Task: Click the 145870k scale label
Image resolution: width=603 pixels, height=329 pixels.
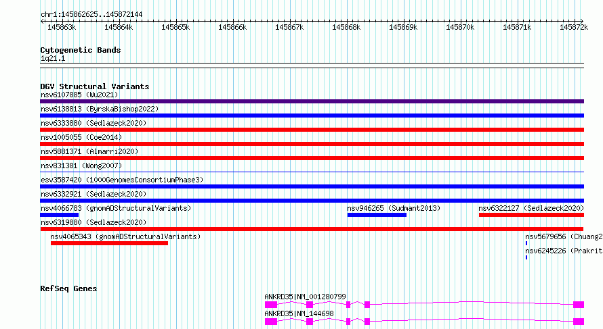Action: [x=460, y=28]
